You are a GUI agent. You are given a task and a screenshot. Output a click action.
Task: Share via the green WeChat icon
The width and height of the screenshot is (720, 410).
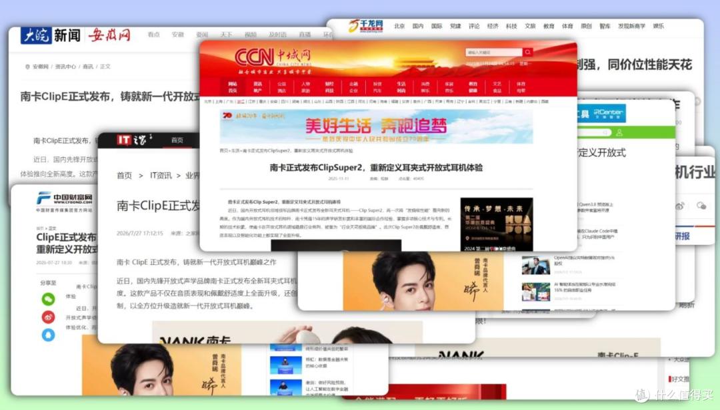coord(48,300)
